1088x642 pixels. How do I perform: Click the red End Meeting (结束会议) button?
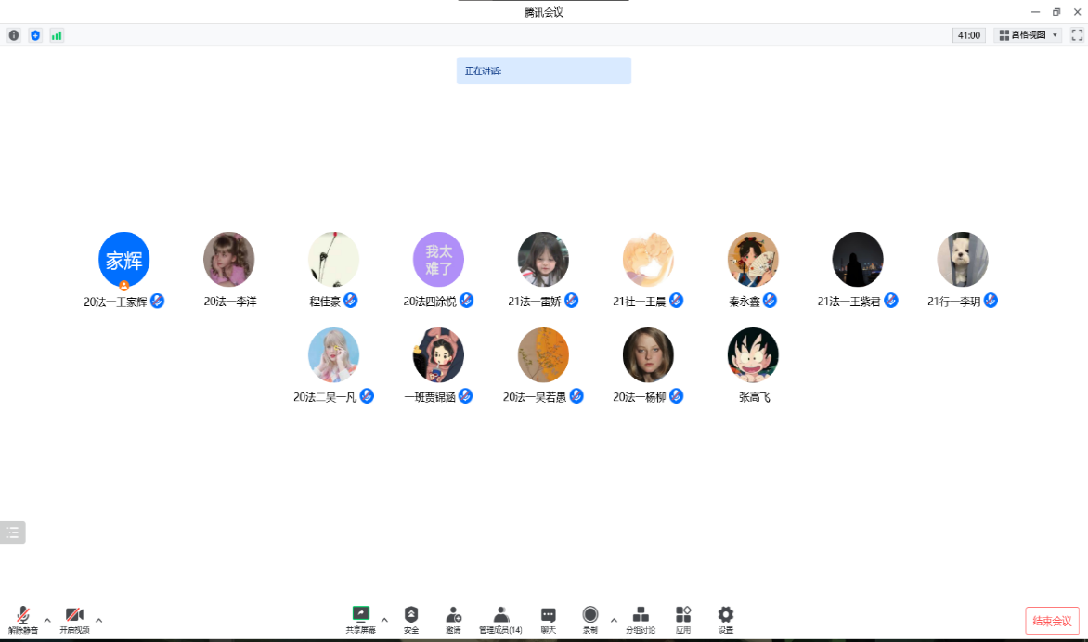[x=1052, y=621]
